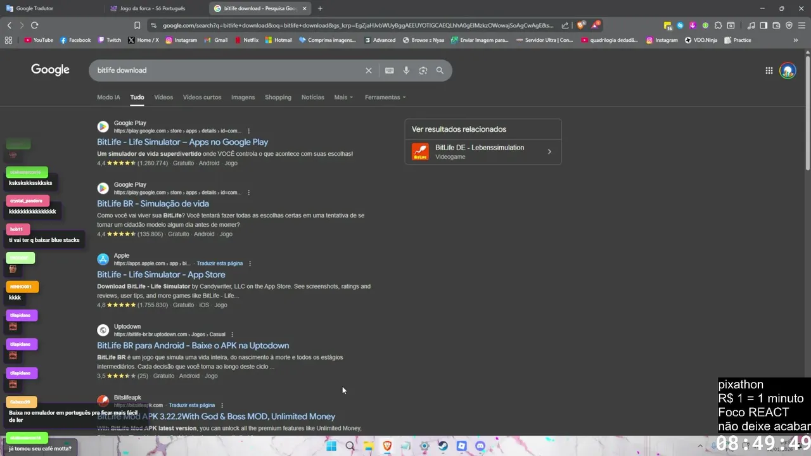811x456 pixels.
Task: Open options for Google Play BitLife result
Action: [248, 131]
